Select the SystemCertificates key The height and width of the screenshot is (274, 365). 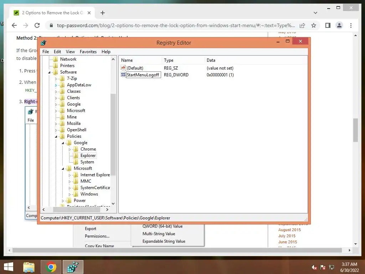point(95,188)
